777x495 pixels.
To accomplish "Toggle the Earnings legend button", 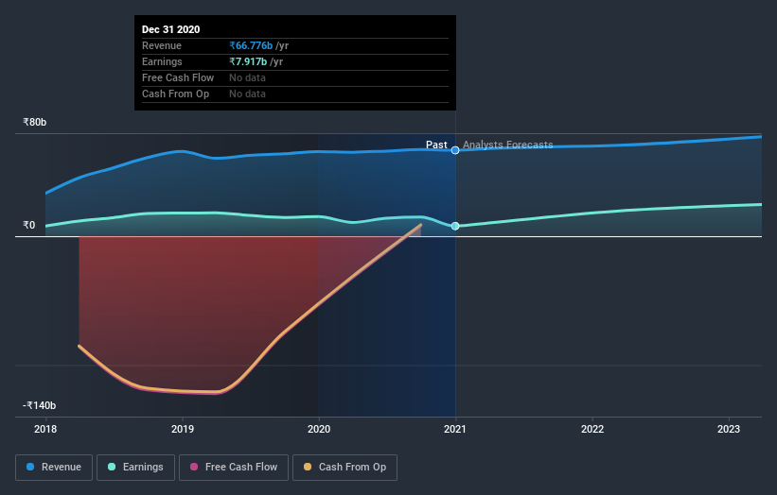I will click(135, 468).
